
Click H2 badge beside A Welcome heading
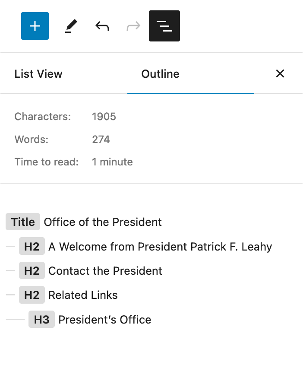click(x=32, y=247)
